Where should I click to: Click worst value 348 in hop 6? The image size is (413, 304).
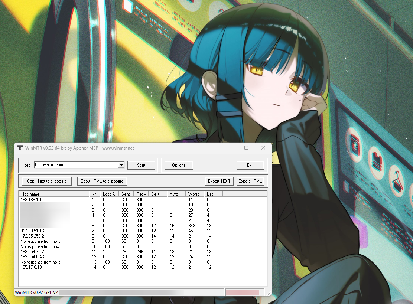(192, 226)
